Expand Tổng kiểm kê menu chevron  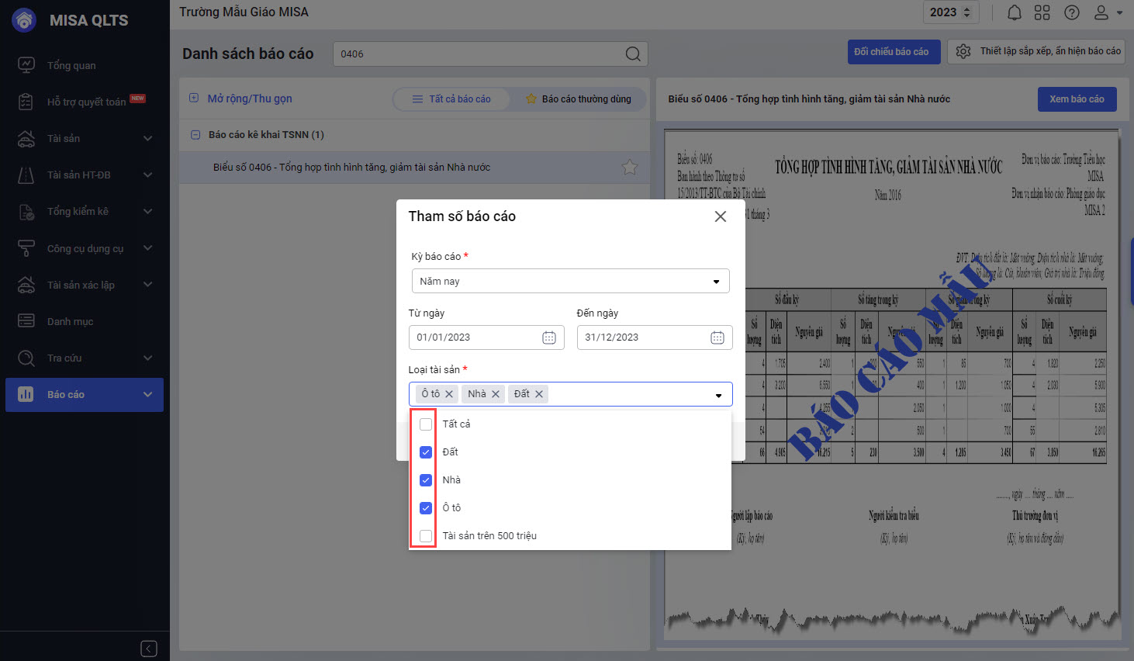coord(147,211)
